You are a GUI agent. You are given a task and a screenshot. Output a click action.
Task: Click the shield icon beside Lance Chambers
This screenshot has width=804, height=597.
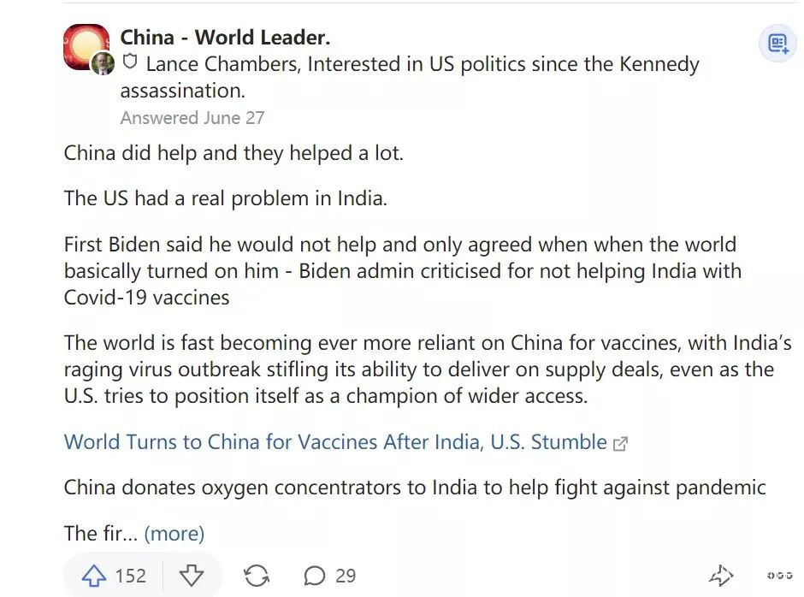click(131, 63)
